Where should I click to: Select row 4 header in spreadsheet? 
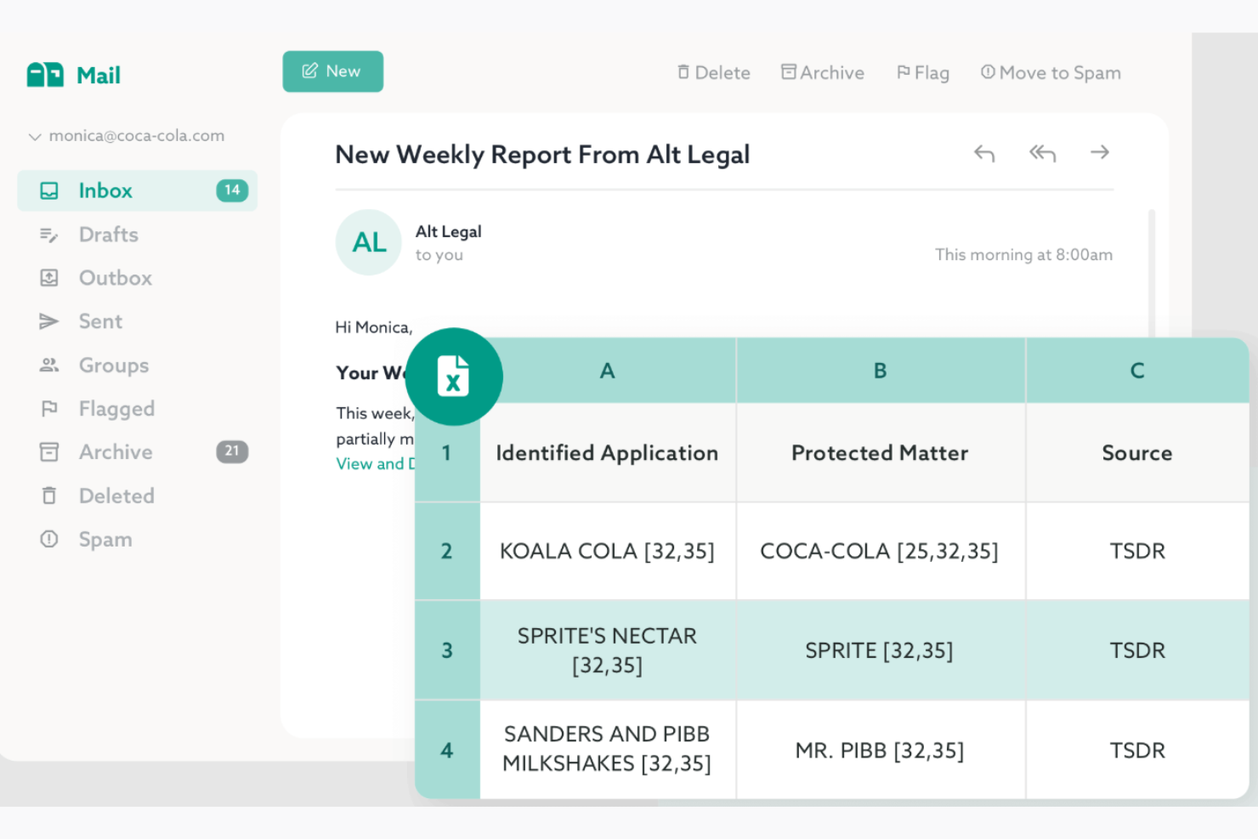(447, 751)
